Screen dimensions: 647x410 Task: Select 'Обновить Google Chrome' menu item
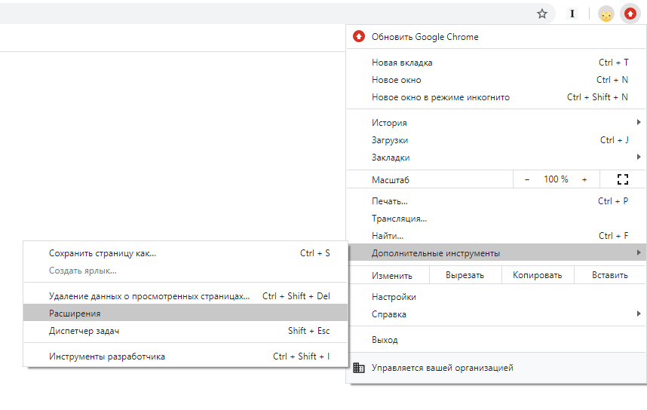click(x=425, y=37)
